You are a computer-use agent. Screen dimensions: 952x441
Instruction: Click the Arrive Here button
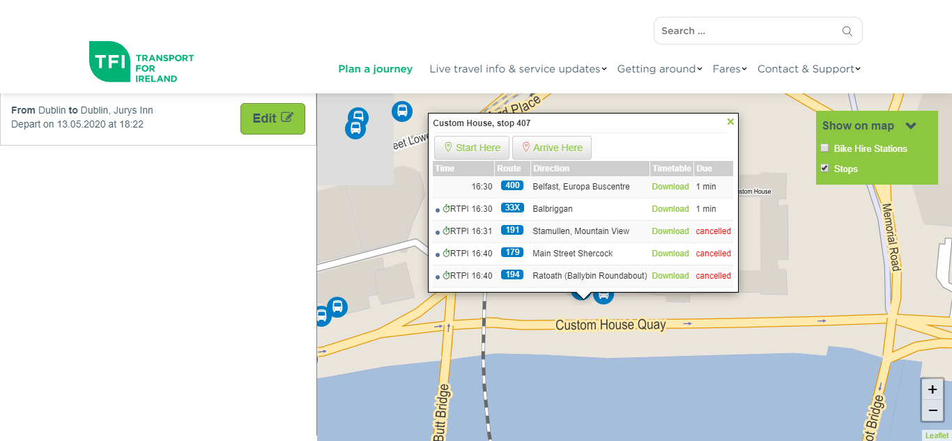[x=552, y=148]
